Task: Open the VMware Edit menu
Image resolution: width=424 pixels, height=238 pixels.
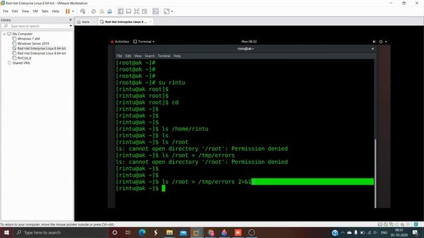Action: point(15,11)
